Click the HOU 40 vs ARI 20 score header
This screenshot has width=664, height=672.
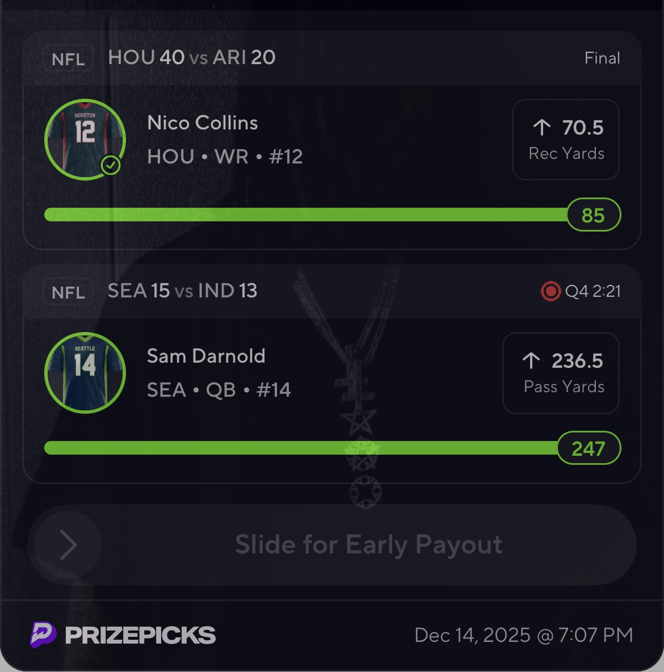click(192, 57)
